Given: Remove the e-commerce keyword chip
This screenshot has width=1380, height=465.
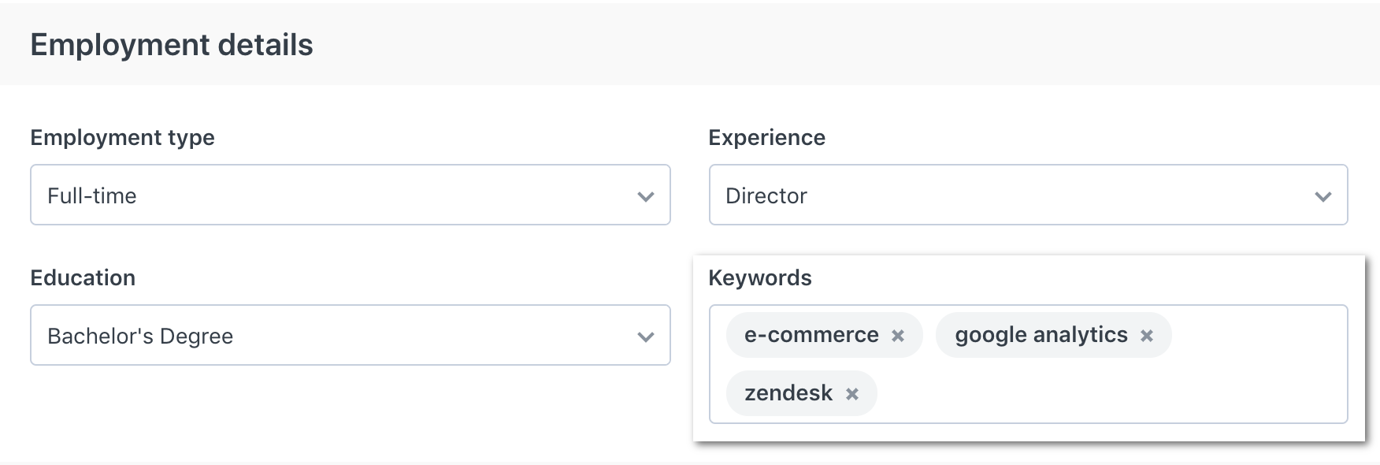Looking at the screenshot, I should pyautogui.click(x=899, y=335).
